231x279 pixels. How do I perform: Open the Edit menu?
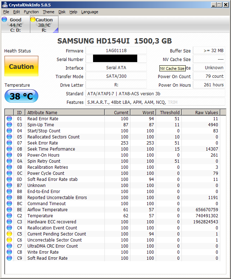click(x=16, y=12)
